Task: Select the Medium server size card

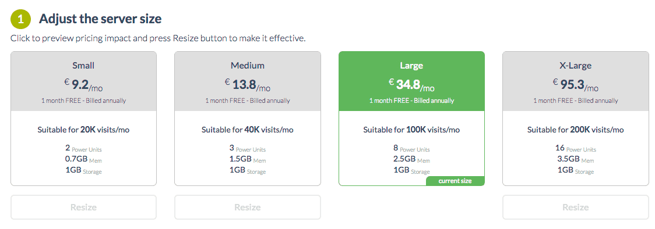Action: (x=247, y=118)
